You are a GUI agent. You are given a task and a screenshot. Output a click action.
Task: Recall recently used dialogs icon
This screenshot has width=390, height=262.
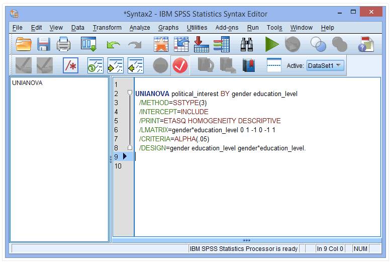88,44
